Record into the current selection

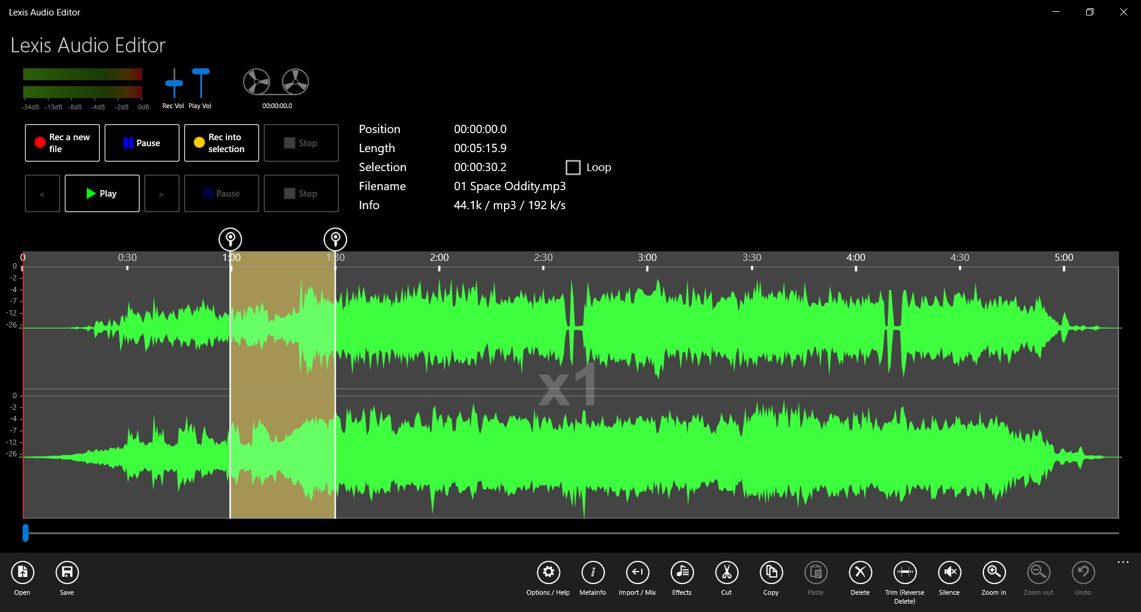221,143
